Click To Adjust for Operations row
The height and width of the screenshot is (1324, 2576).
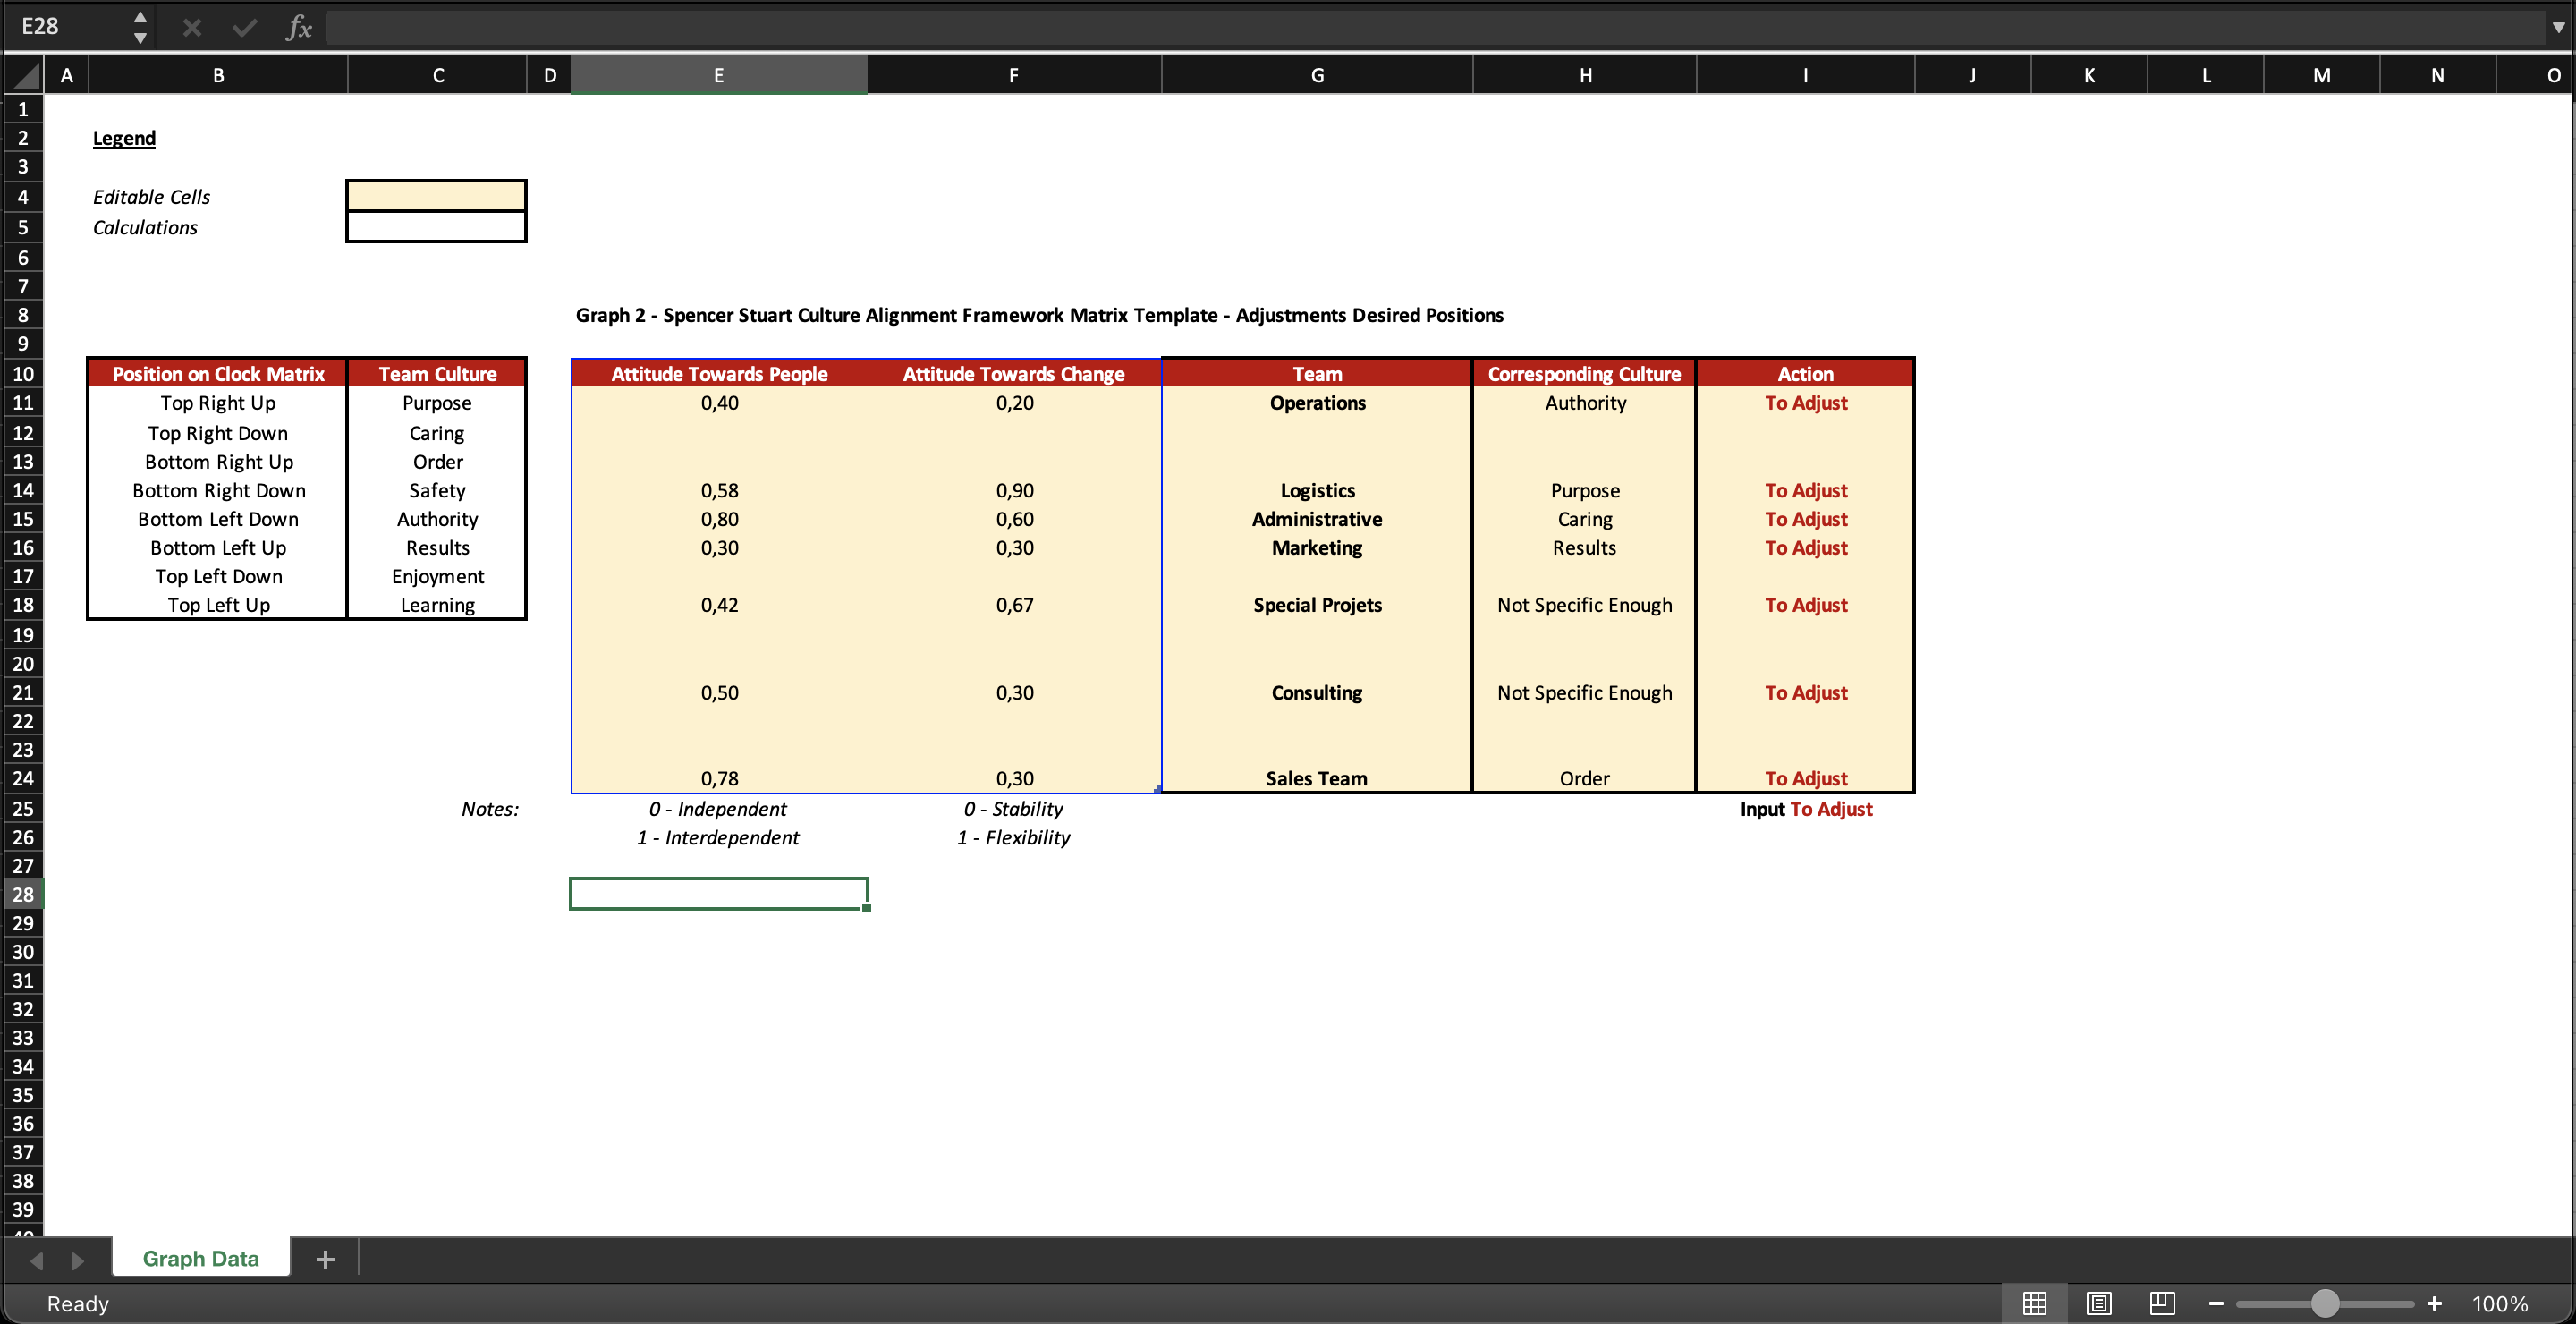click(x=1805, y=403)
